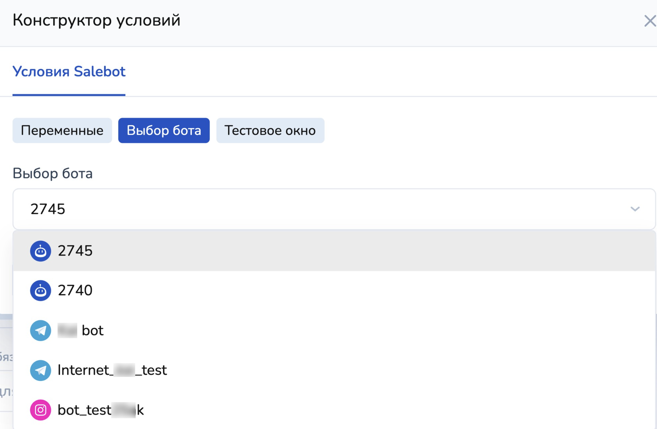This screenshot has height=429, width=657.
Task: Switch to the Условия Salebot tab
Action: coord(69,72)
